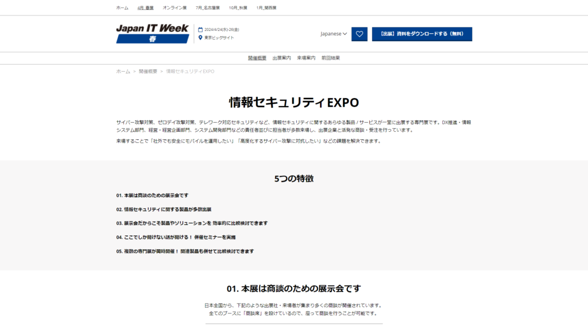Click the heart favorite icon button

click(359, 34)
